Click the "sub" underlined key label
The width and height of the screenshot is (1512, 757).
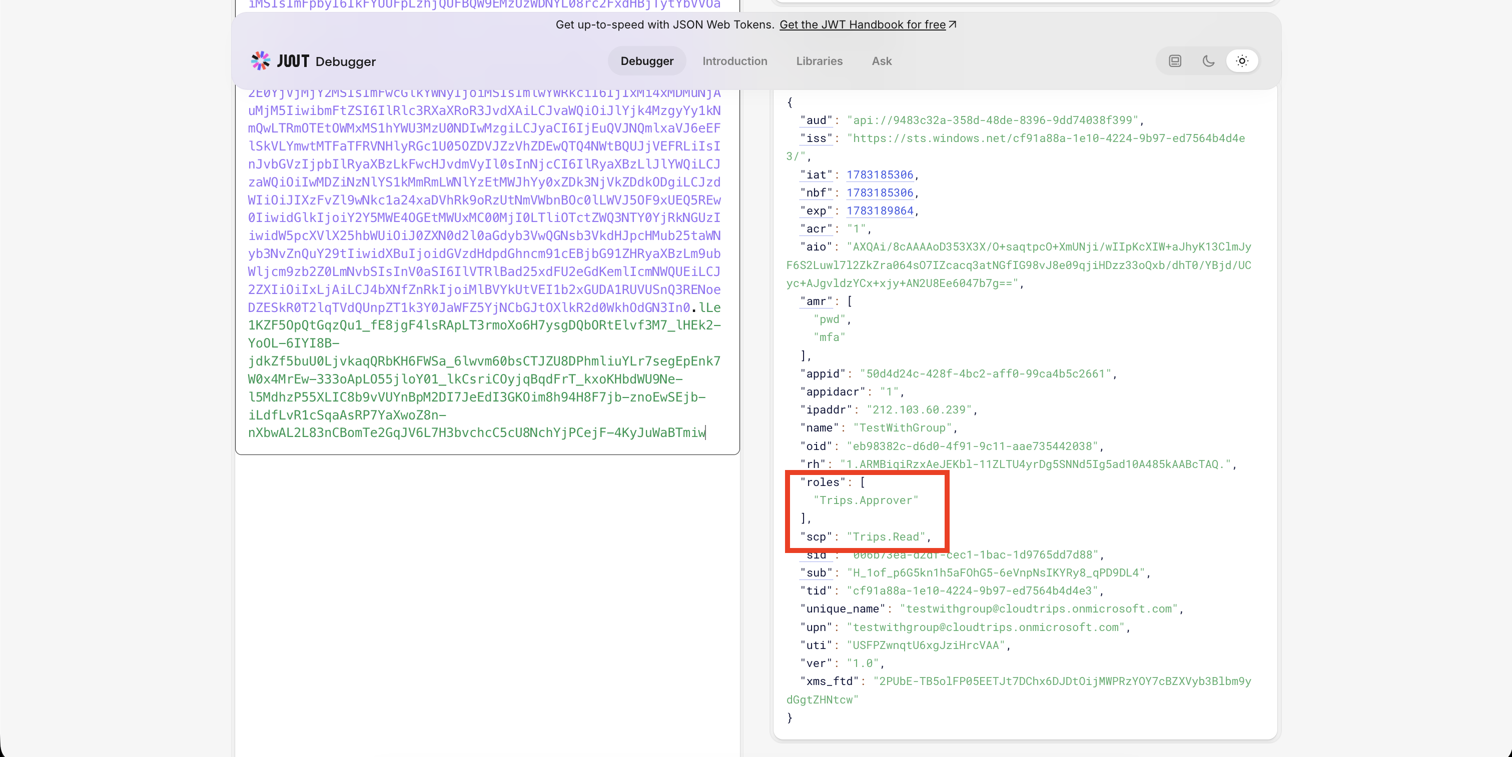(x=816, y=573)
